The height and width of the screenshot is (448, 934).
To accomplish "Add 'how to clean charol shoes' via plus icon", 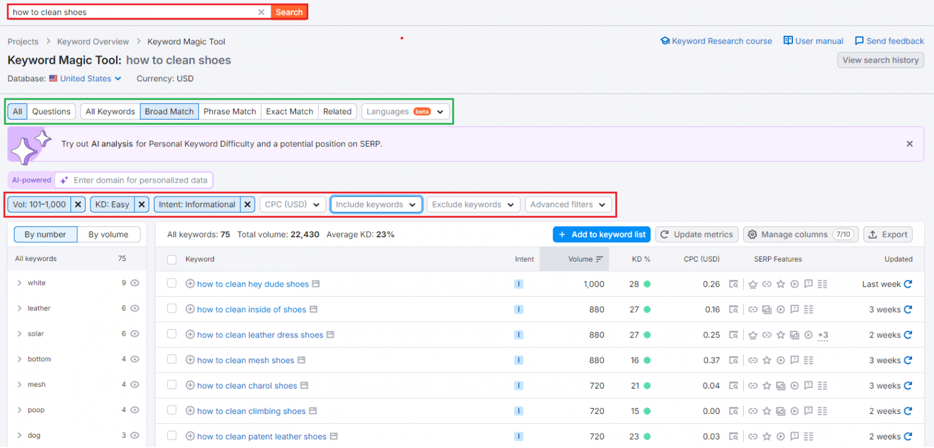I will click(x=190, y=385).
